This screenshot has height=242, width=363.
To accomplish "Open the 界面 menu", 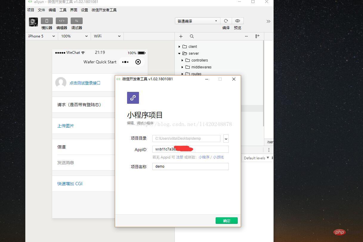I will pos(74,10).
